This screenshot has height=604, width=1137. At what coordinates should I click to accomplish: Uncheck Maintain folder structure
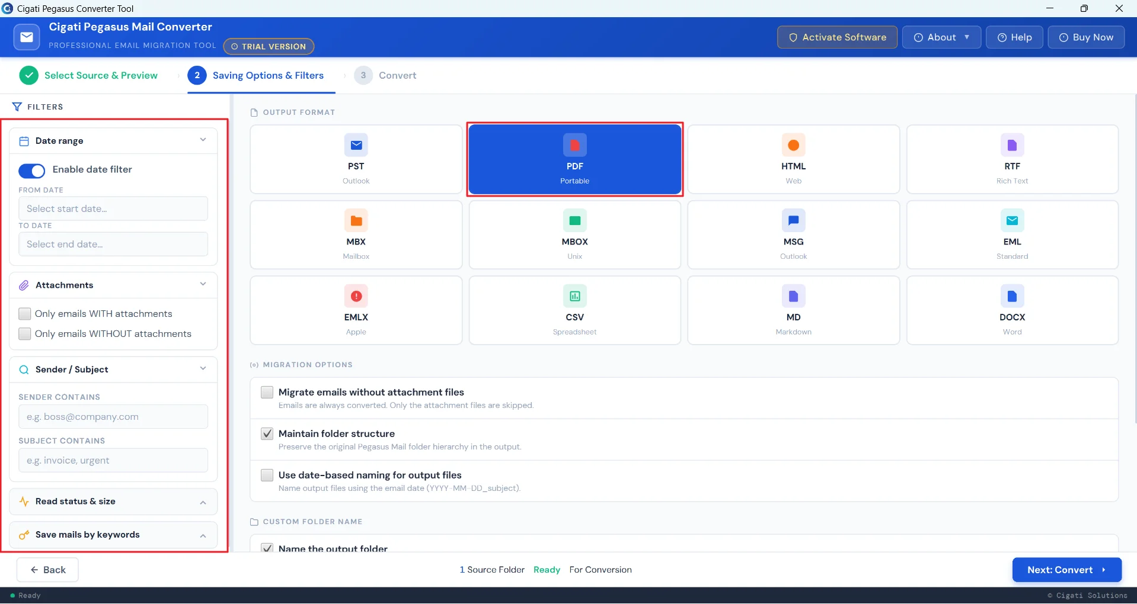click(267, 433)
